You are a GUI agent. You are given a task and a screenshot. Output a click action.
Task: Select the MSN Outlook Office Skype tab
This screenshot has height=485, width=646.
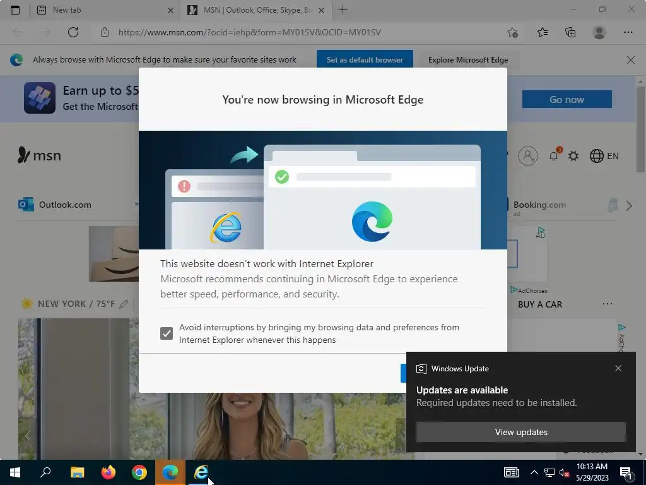(x=256, y=10)
